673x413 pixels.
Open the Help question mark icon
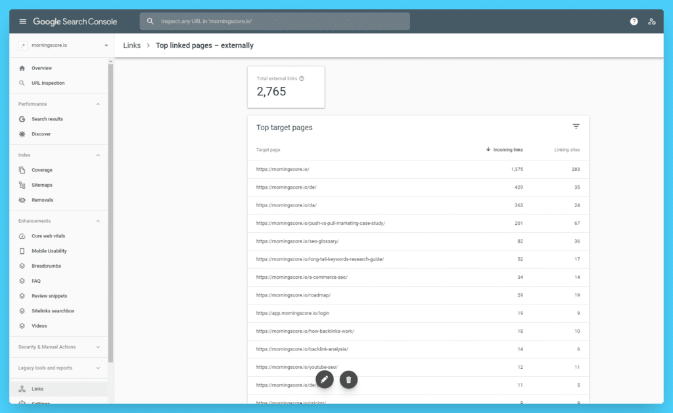[634, 22]
